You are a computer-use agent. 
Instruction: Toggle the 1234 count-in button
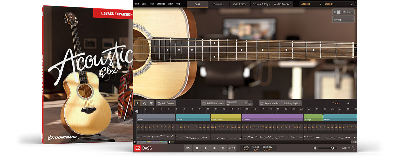click(x=232, y=148)
